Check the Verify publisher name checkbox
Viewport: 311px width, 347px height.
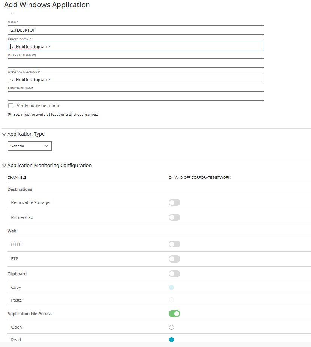11,106
